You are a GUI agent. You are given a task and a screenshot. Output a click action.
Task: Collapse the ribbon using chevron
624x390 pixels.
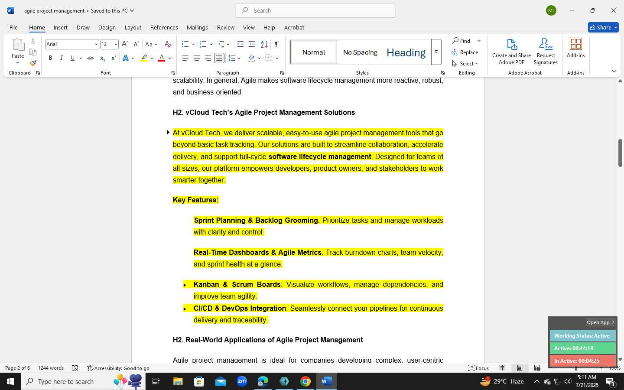614,71
